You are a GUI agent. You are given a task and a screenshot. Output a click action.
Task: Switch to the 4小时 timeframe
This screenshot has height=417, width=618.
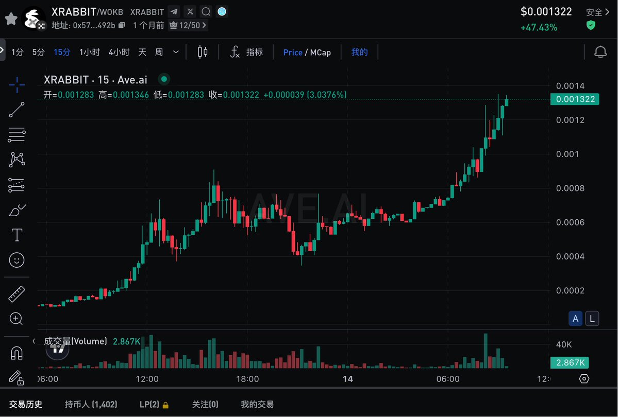(119, 52)
